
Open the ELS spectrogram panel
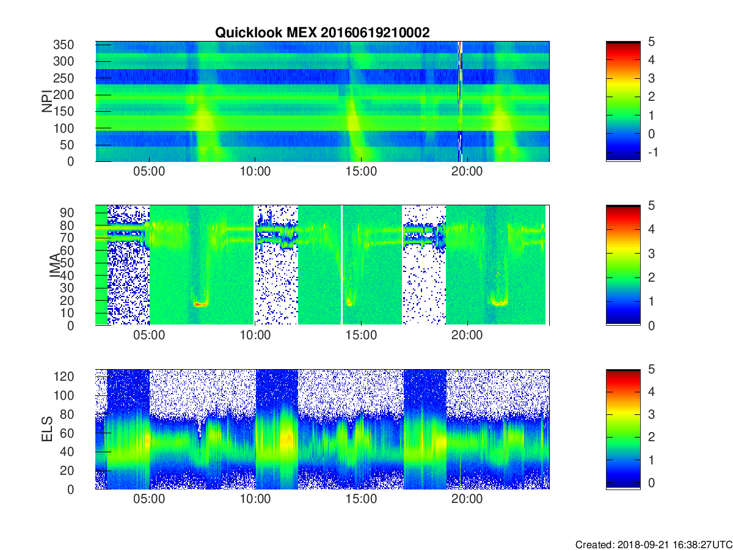(322, 429)
